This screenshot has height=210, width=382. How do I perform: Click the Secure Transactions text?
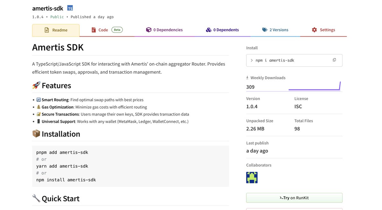pyautogui.click(x=60, y=114)
